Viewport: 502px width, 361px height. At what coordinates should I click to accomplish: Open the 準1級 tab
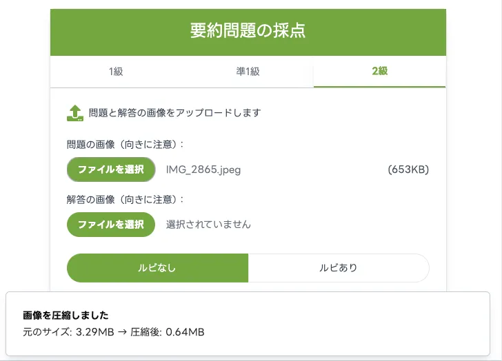(x=248, y=72)
